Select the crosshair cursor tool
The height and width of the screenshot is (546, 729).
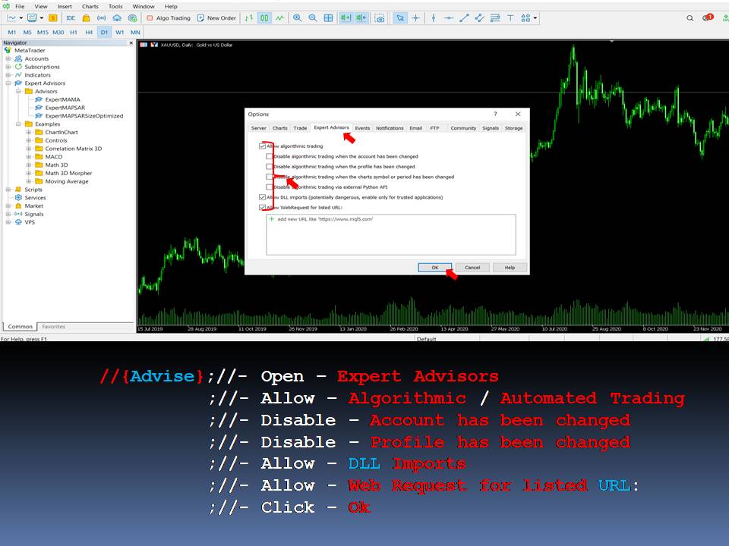(x=415, y=17)
